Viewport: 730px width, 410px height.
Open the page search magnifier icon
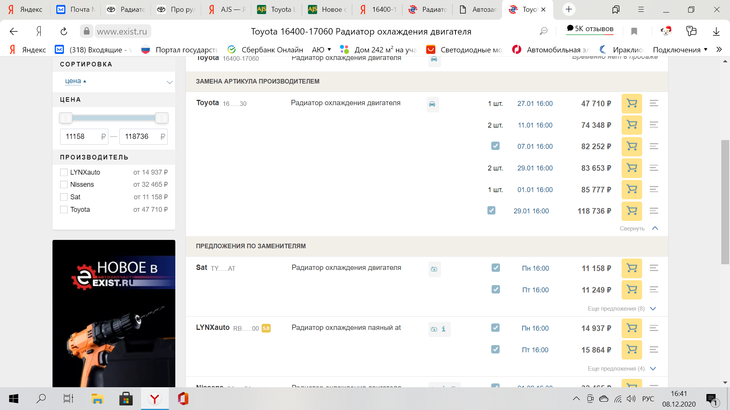pos(544,32)
